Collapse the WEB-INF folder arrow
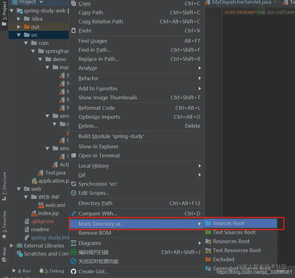 coord(26,197)
